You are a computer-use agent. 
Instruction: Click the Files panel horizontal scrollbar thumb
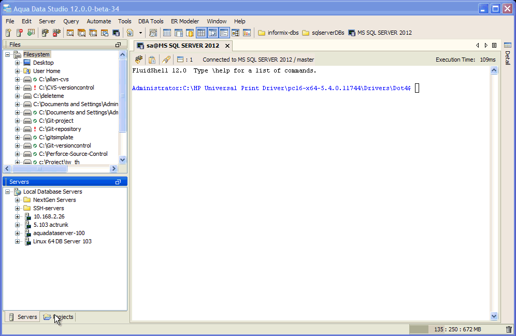[39, 169]
